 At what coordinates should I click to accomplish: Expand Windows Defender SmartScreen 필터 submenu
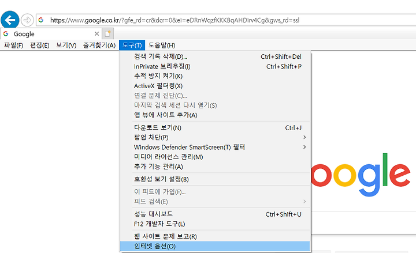pos(215,147)
